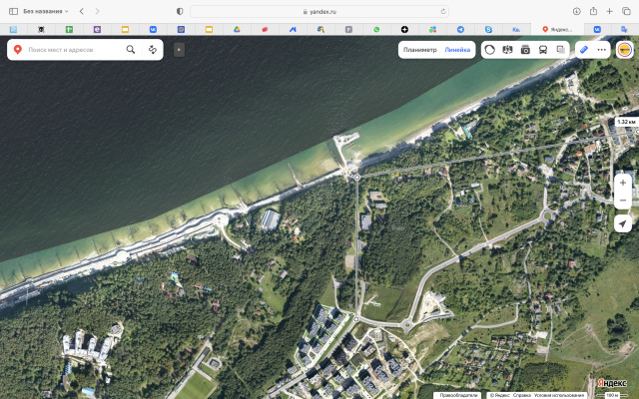The width and height of the screenshot is (639, 399).
Task: Open the map layers switcher
Action: click(x=560, y=49)
